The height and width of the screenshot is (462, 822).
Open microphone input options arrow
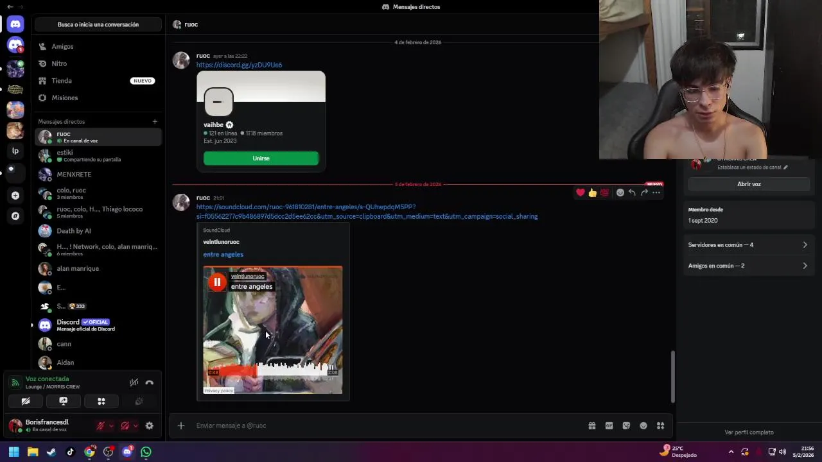[x=110, y=425]
